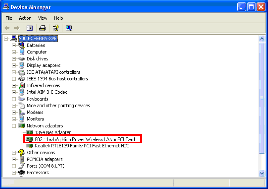Click the Mice and other pointing devices icon
The height and width of the screenshot is (189, 268).
(22, 106)
